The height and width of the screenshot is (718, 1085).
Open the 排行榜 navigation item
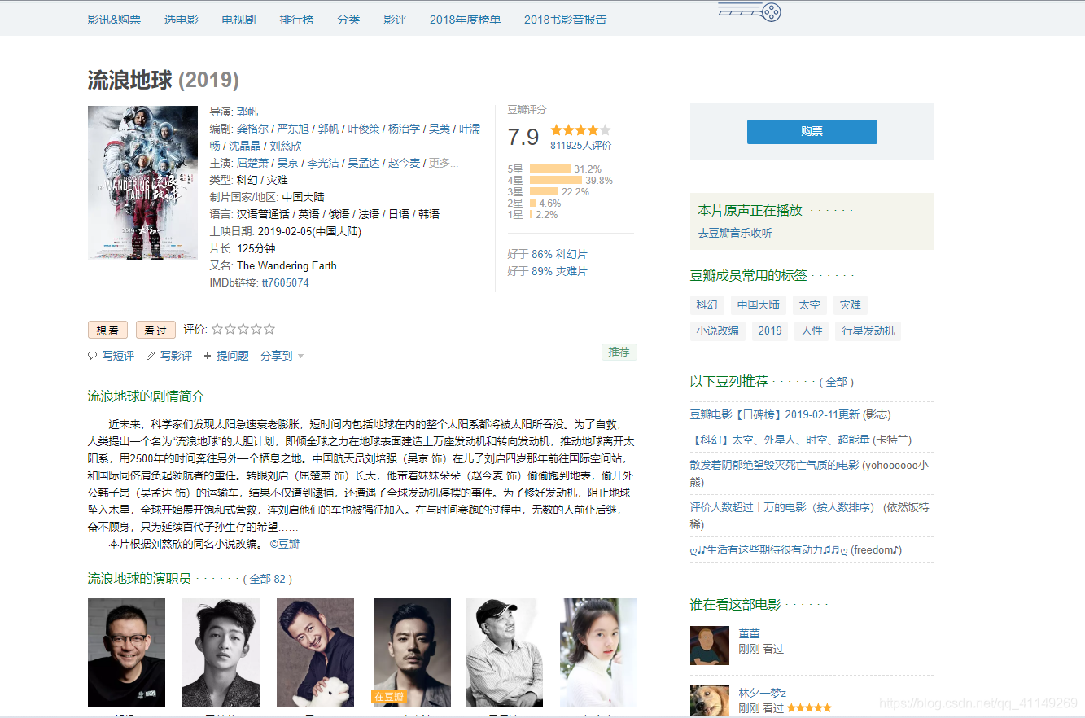tap(296, 20)
